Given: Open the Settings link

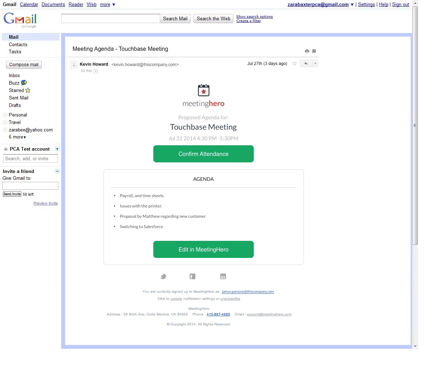Looking at the screenshot, I should 366,5.
